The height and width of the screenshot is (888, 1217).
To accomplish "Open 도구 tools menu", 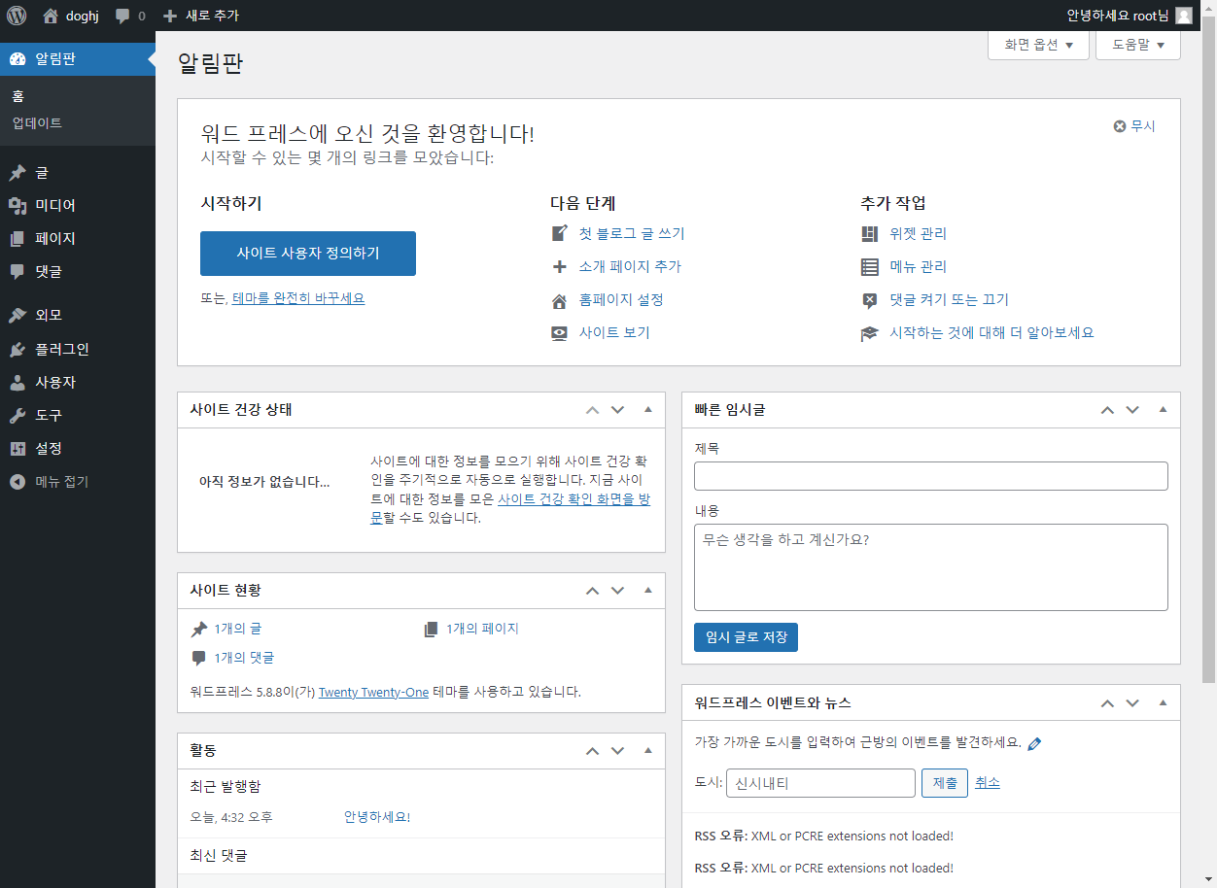I will pyautogui.click(x=78, y=415).
